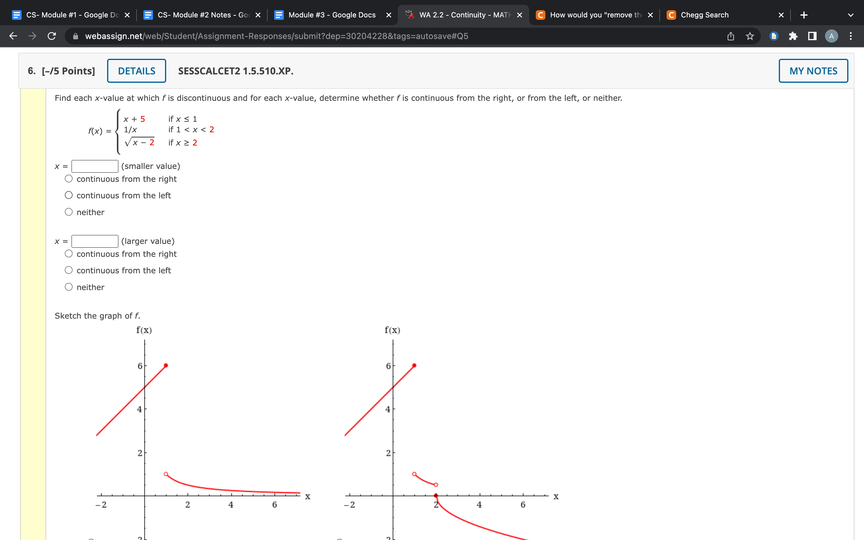The image size is (864, 540).
Task: Open MY NOTES
Action: click(813, 70)
